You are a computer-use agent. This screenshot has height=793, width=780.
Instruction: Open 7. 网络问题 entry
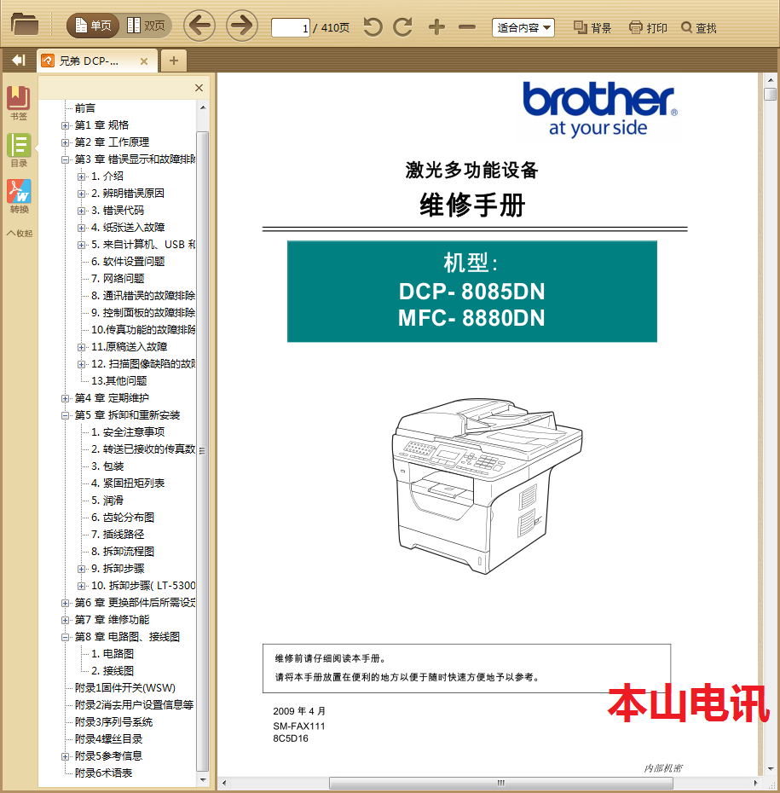coord(118,279)
